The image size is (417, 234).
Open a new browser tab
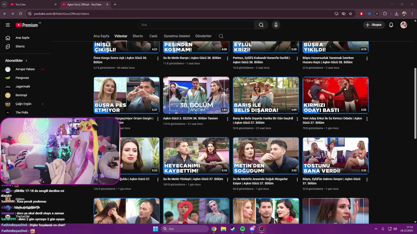tap(115, 5)
